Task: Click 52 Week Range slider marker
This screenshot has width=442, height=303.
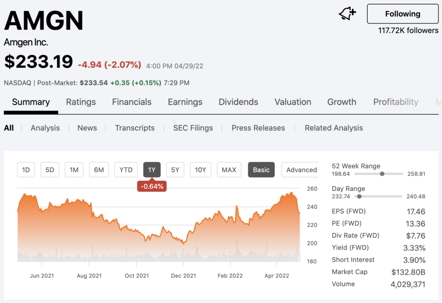Action: [382, 174]
